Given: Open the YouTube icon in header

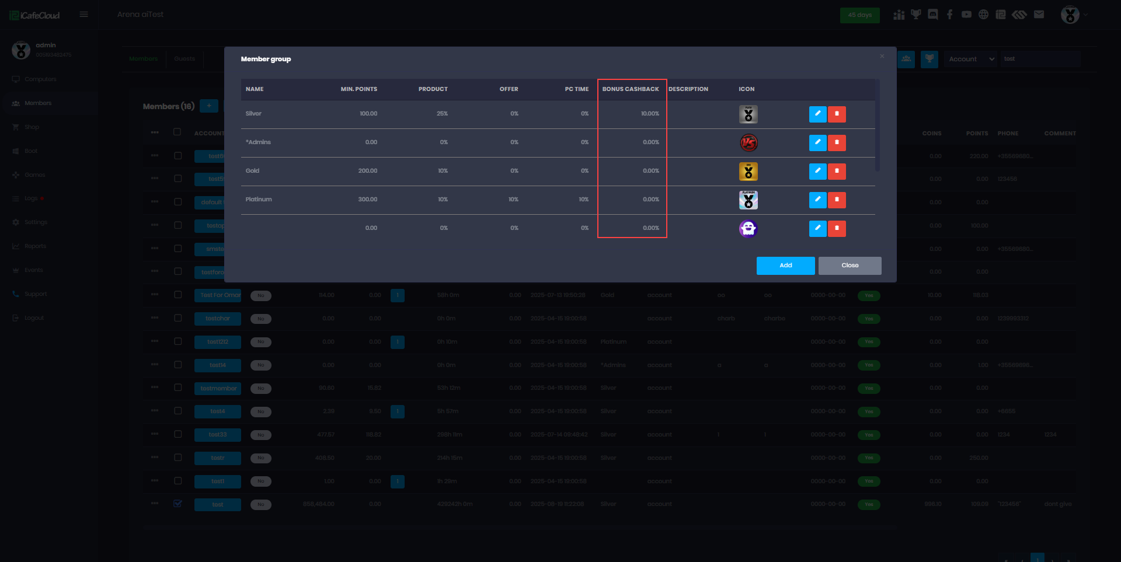Looking at the screenshot, I should 967,15.
